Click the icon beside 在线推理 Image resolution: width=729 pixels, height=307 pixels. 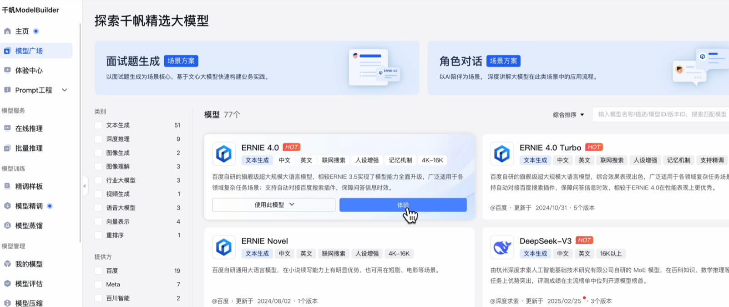pos(7,128)
